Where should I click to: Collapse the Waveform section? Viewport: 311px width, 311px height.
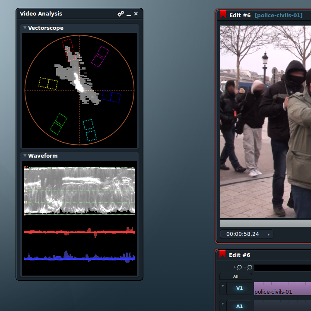click(x=25, y=155)
